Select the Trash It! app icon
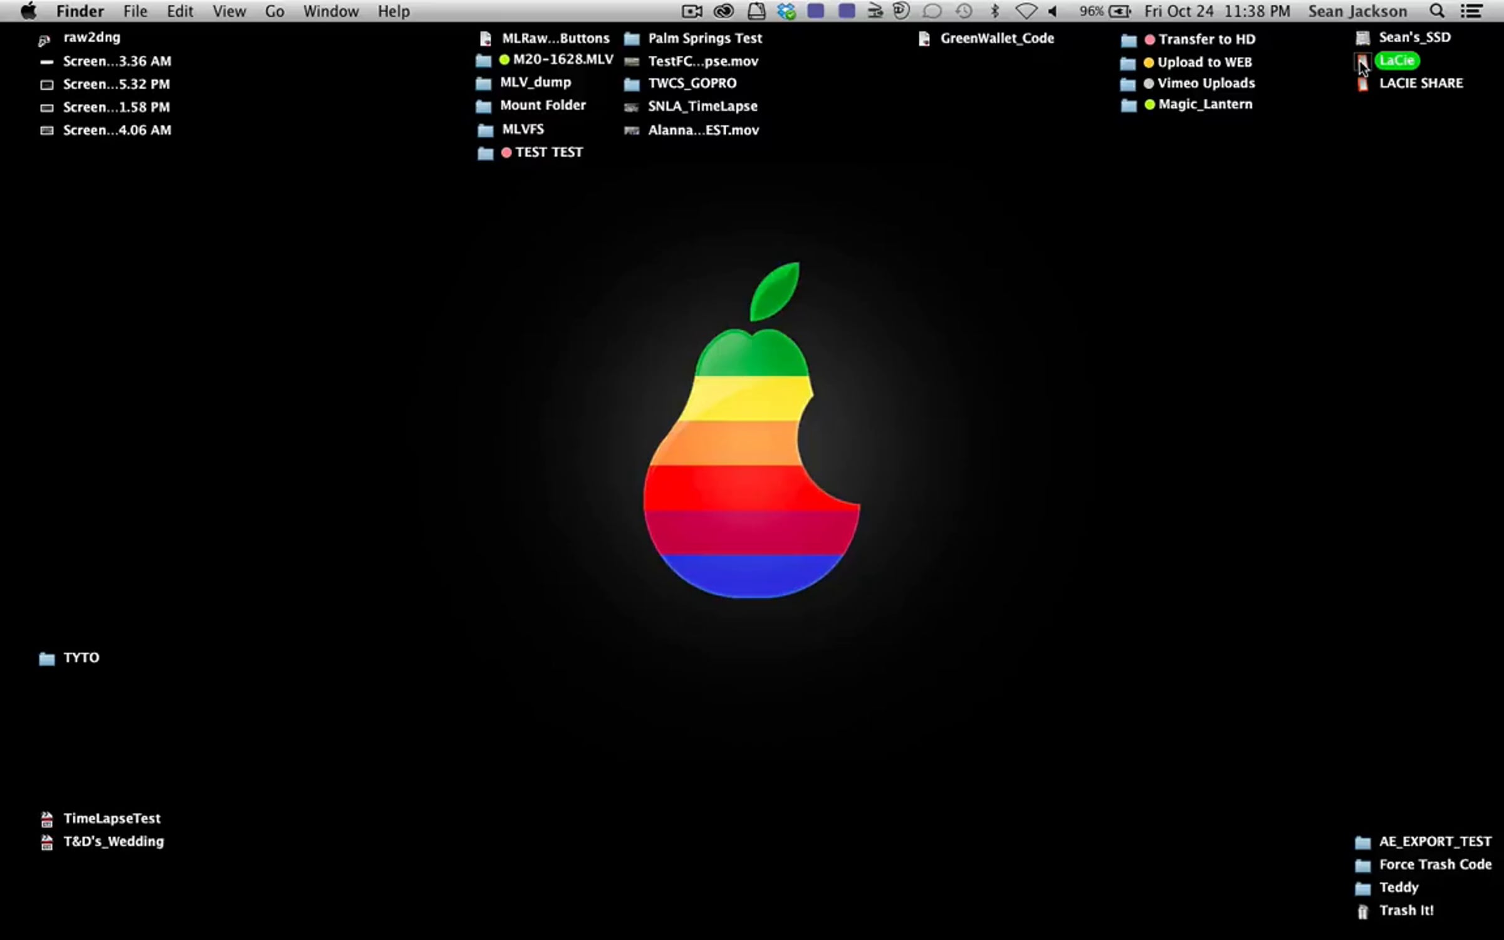Viewport: 1504px width, 940px height. tap(1362, 912)
